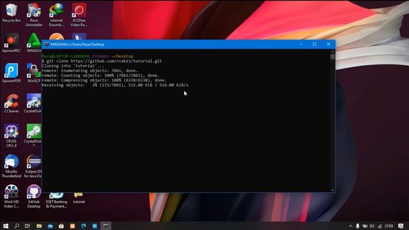Image resolution: width=409 pixels, height=230 pixels.
Task: Show hidden system tray icons
Action: click(350, 226)
